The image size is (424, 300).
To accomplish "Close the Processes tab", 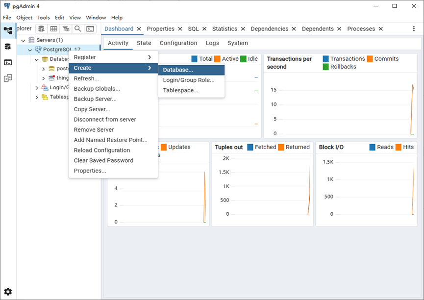I will click(x=381, y=28).
